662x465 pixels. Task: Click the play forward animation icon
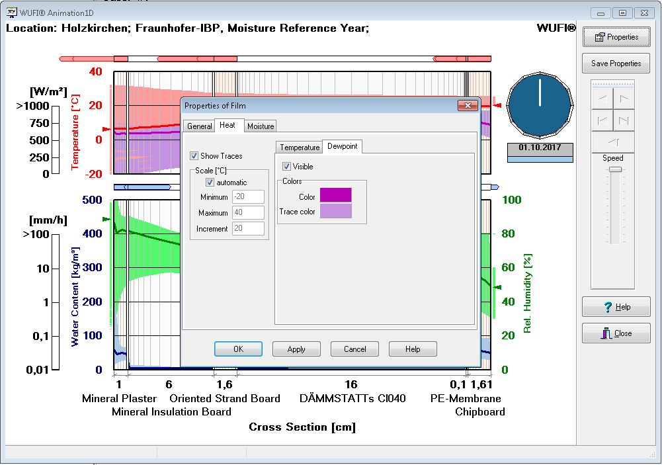point(624,99)
